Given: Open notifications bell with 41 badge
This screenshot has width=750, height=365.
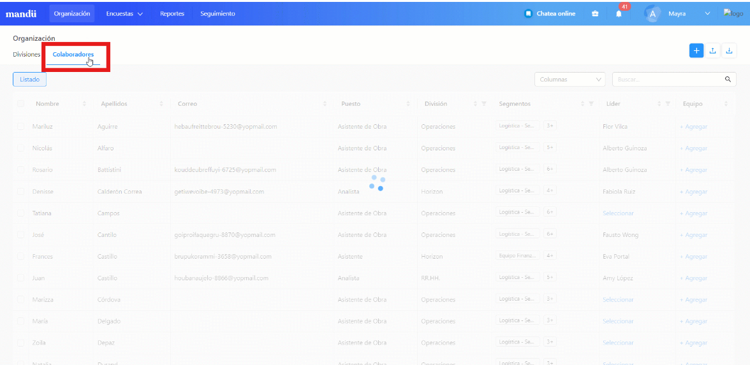Looking at the screenshot, I should 619,14.
